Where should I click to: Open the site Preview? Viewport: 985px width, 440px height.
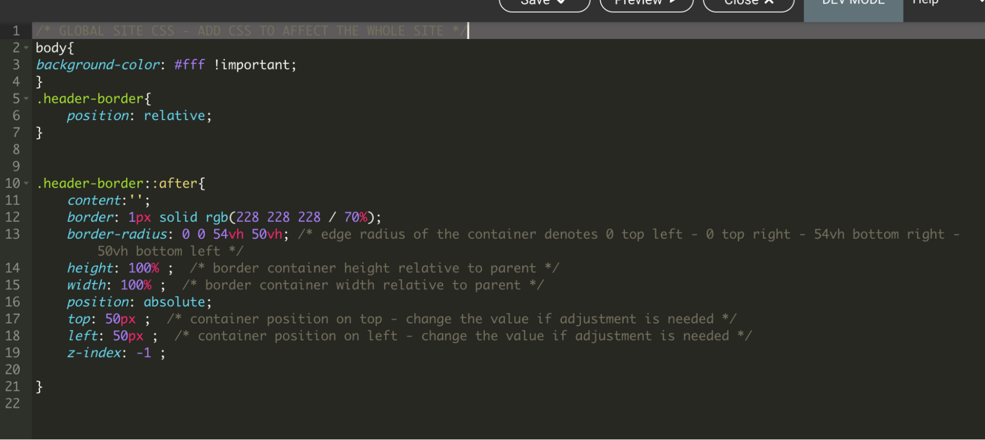pos(646,3)
